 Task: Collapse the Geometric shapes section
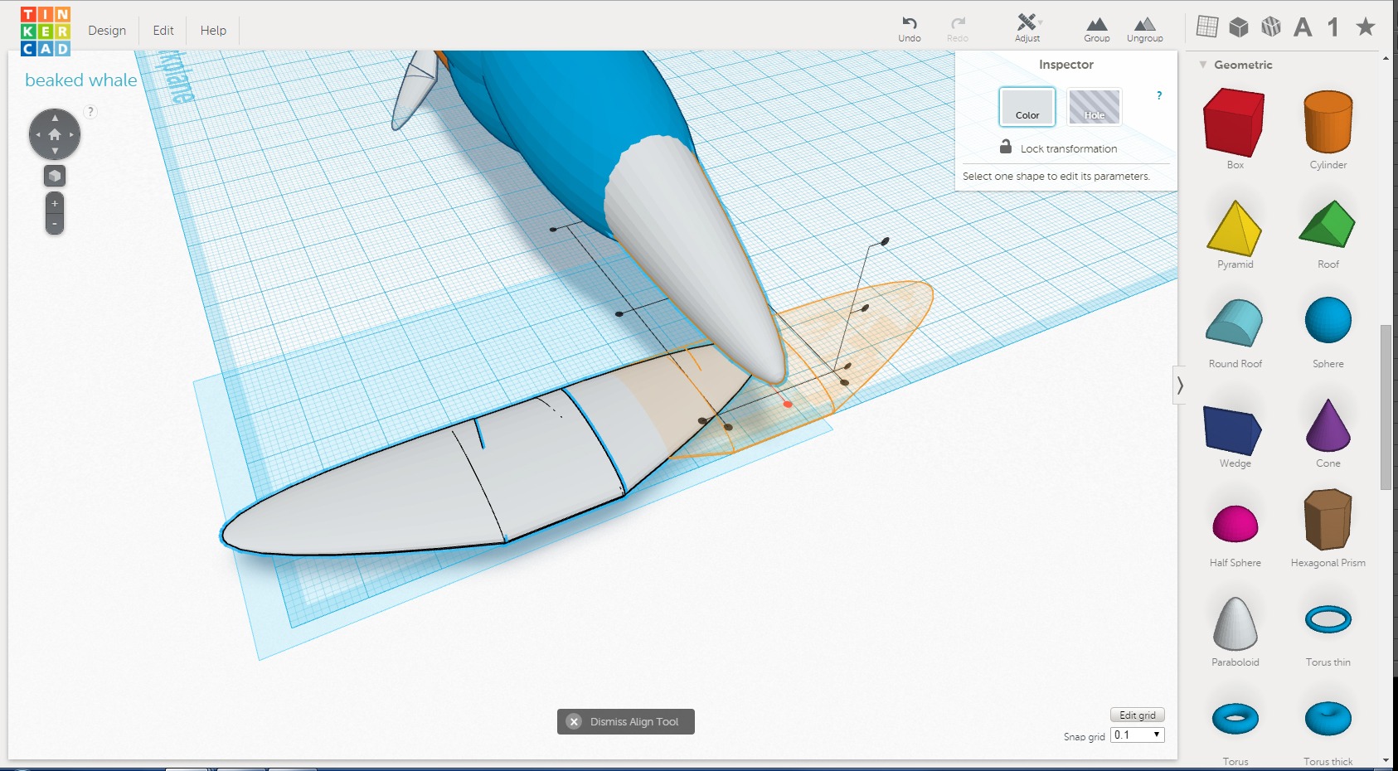[x=1203, y=65]
